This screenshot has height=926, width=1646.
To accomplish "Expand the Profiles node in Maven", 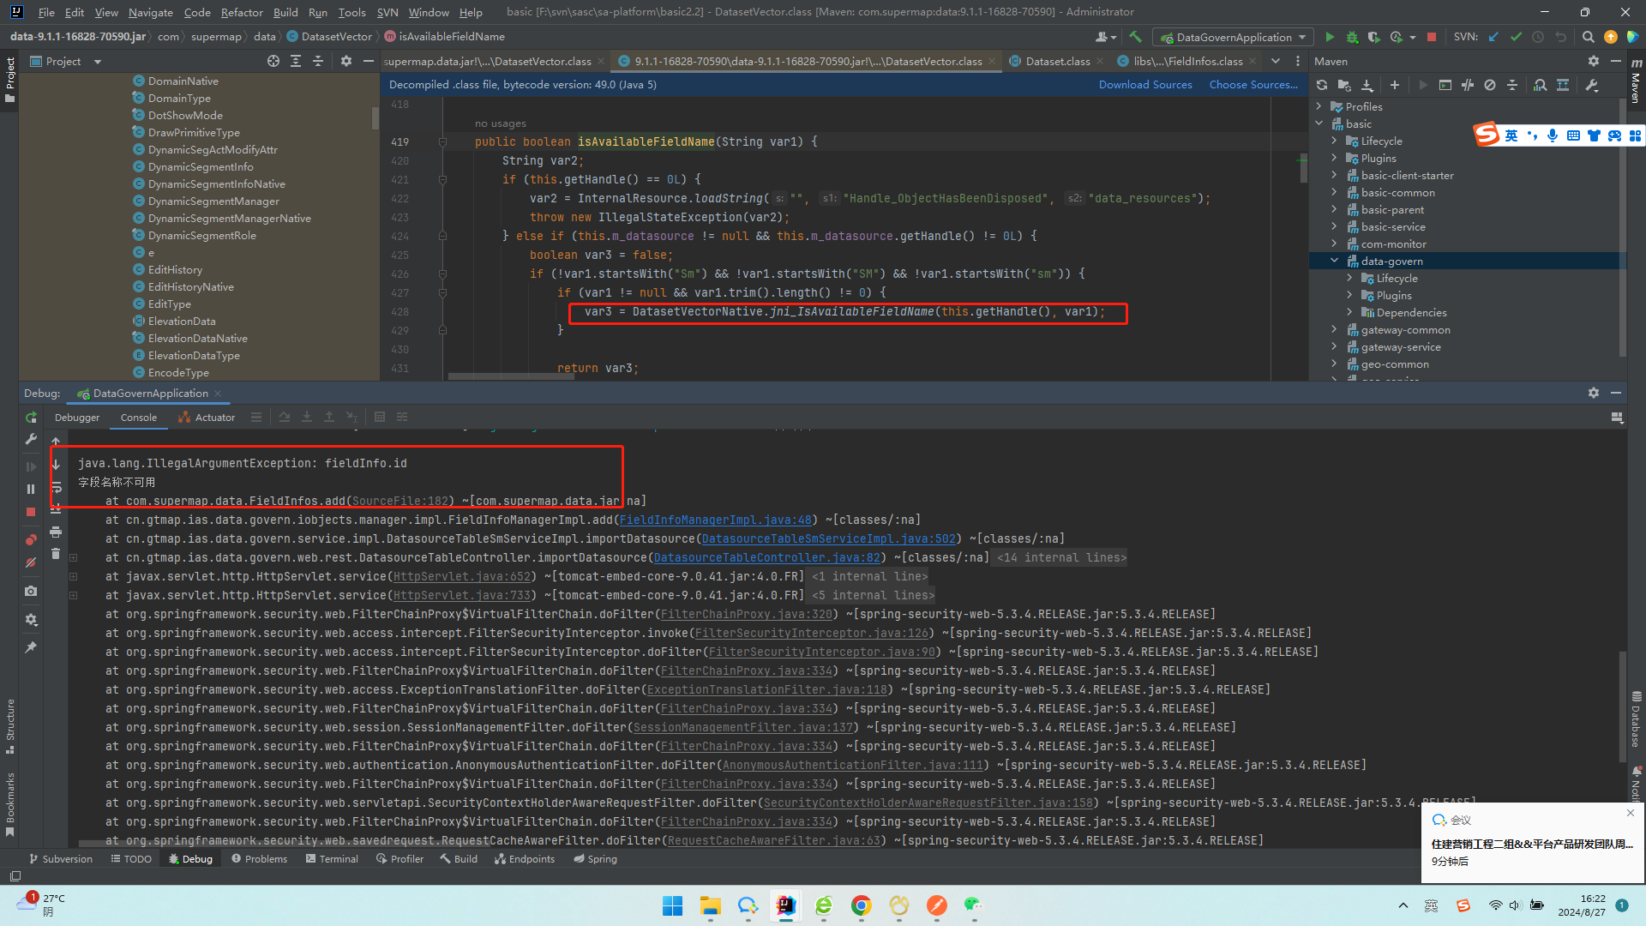I will point(1319,106).
